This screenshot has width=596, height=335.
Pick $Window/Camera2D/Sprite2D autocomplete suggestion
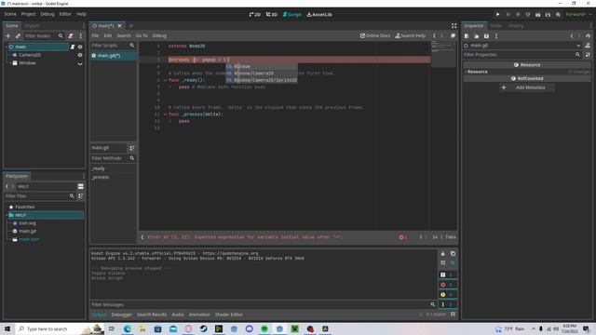pyautogui.click(x=262, y=80)
